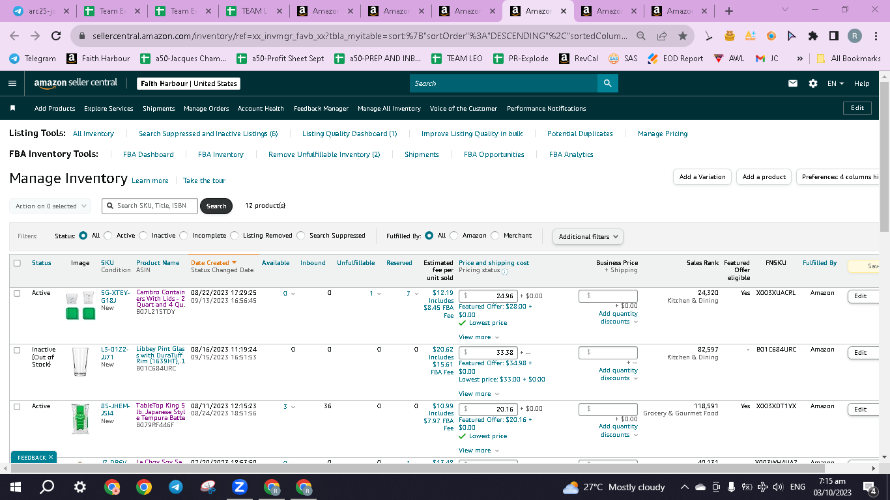The width and height of the screenshot is (890, 500).
Task: Show hidden bookmarks with the double-chevron
Action: coord(799,59)
